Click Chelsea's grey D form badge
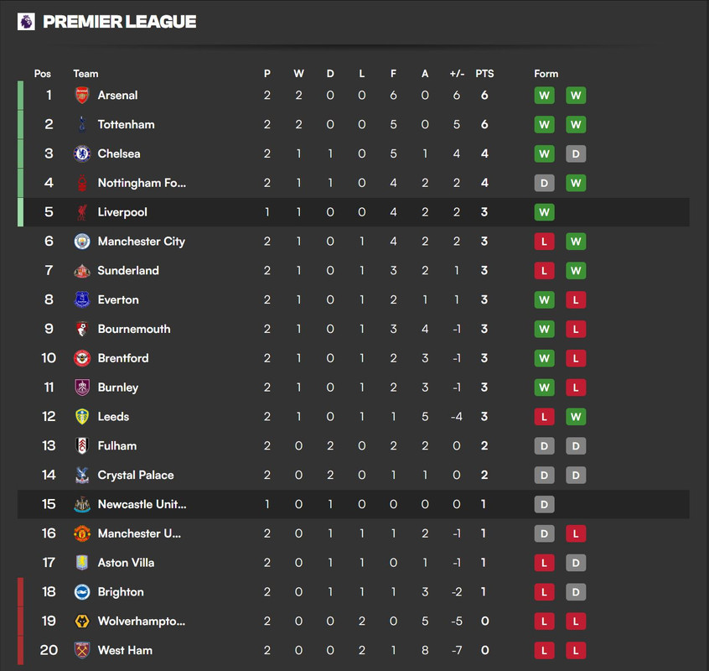This screenshot has height=671, width=709. click(x=576, y=153)
